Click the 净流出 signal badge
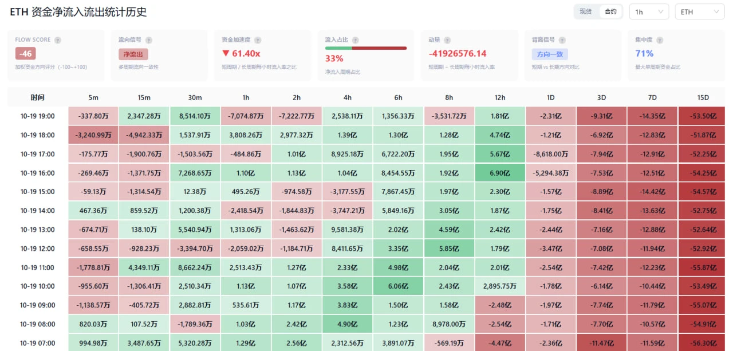The image size is (733, 351). (x=133, y=54)
